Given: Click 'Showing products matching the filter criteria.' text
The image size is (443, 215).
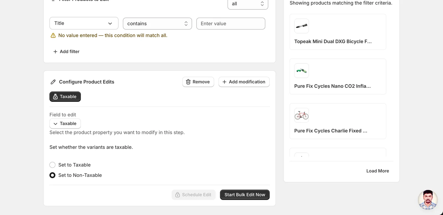Looking at the screenshot, I should (x=341, y=3).
